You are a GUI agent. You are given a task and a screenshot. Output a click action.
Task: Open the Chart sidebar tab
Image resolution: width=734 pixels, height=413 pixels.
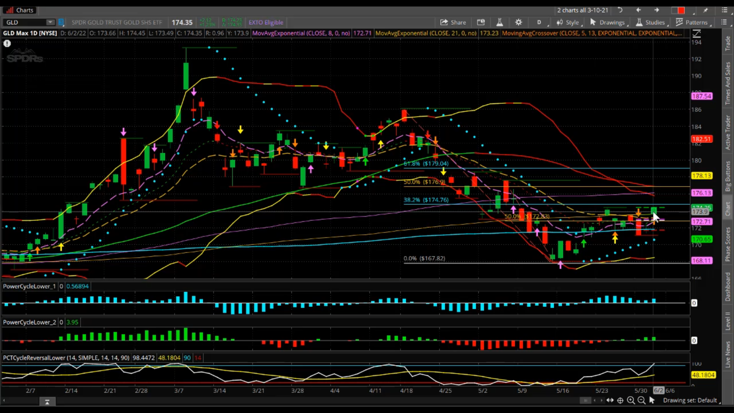(728, 209)
